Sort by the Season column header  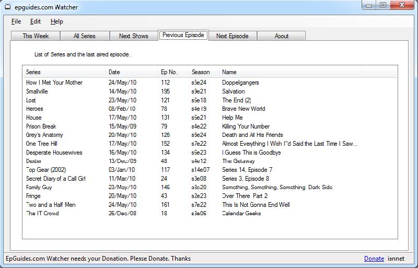pyautogui.click(x=204, y=72)
